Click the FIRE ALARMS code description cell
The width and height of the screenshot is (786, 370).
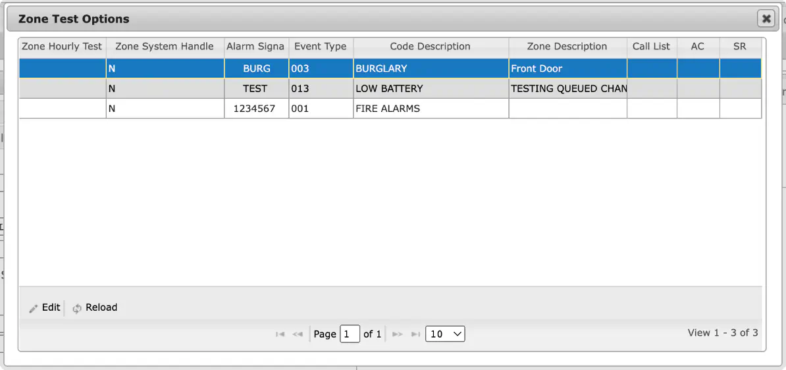431,108
